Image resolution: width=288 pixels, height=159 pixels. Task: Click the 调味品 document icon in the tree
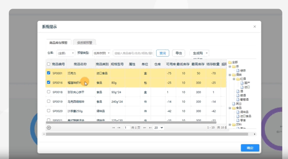coord(238,112)
